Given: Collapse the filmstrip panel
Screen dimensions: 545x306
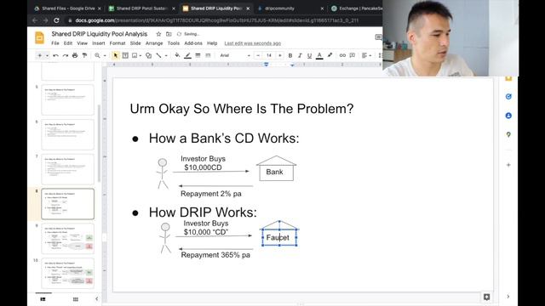Looking at the screenshot, I should [x=96, y=298].
